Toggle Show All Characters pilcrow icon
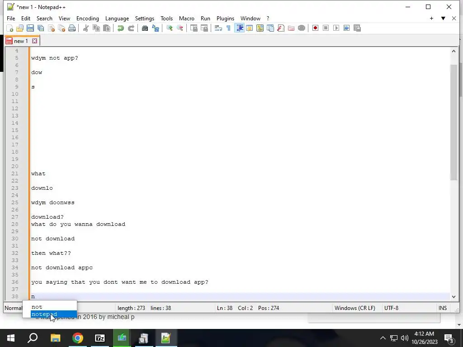 click(x=228, y=28)
